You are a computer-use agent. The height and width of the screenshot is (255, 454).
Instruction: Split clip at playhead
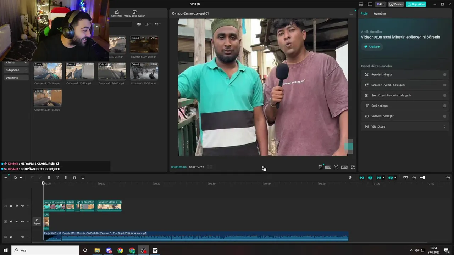[x=49, y=177]
